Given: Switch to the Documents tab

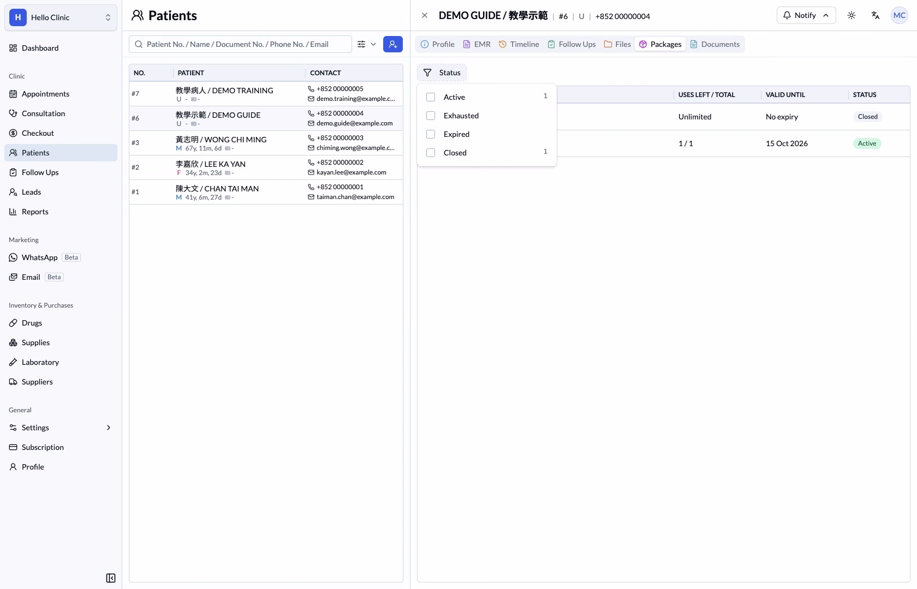Looking at the screenshot, I should [x=715, y=44].
